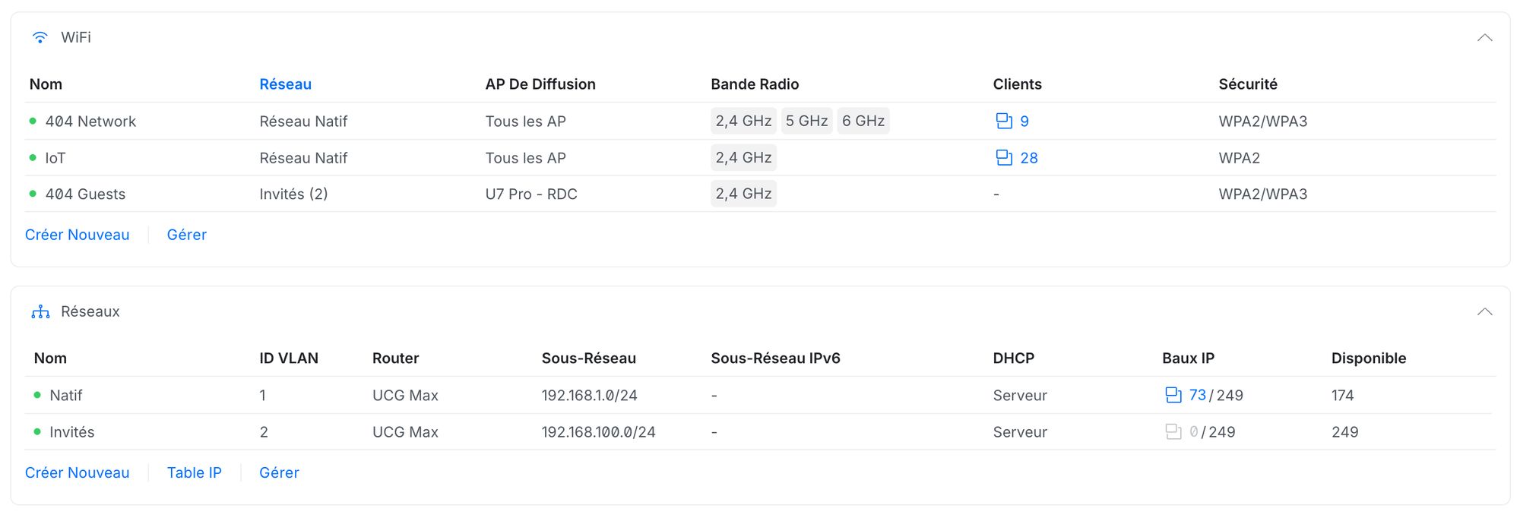Select the 5 GHz band tag

tap(806, 121)
